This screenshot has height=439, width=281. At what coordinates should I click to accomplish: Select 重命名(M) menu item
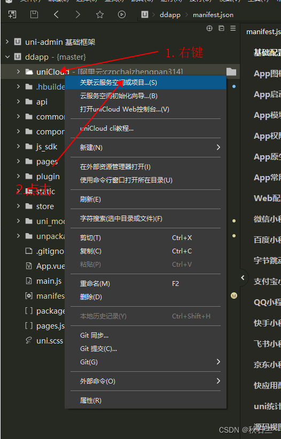click(x=145, y=284)
